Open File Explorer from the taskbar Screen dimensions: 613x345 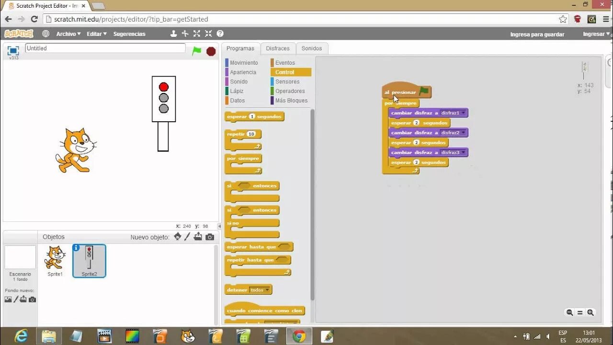[48, 336]
